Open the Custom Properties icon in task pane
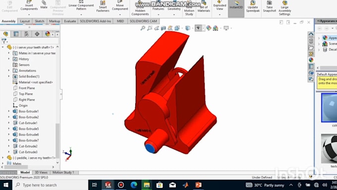 pos(311,66)
